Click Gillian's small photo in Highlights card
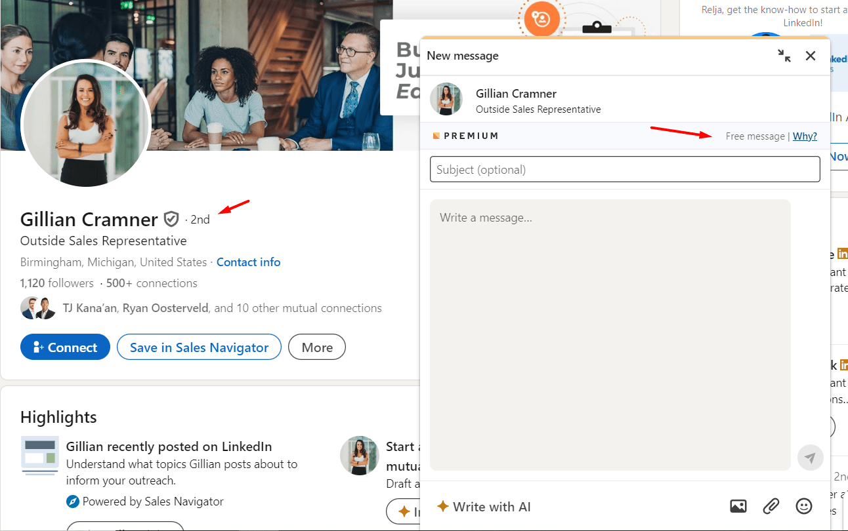 pyautogui.click(x=360, y=455)
